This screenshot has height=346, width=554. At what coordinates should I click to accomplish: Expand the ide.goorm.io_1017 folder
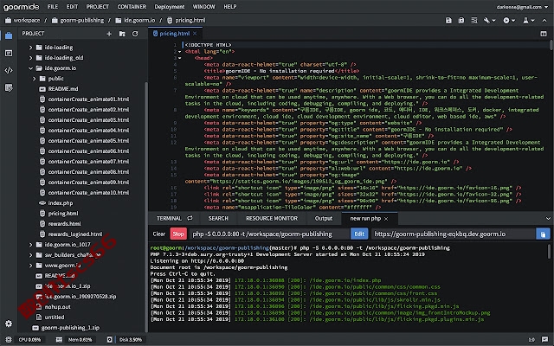tap(31, 244)
